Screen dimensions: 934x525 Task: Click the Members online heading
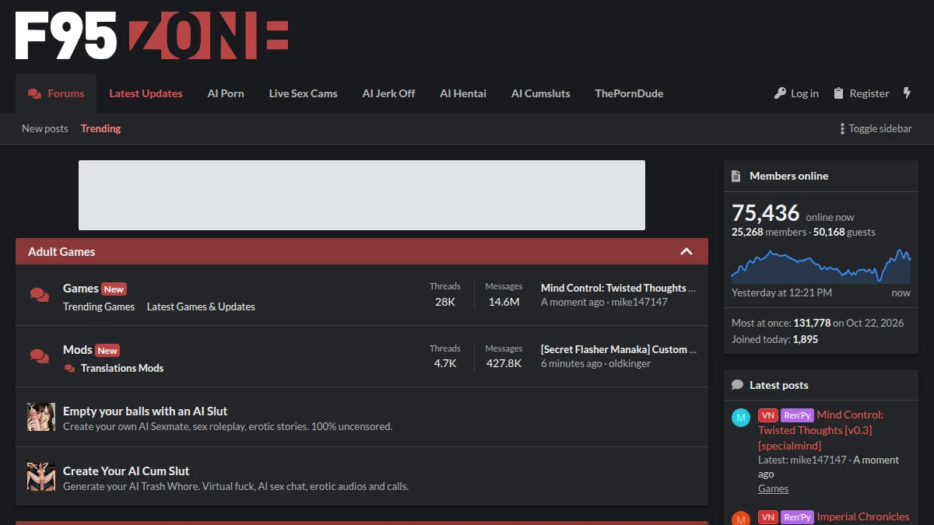[788, 176]
